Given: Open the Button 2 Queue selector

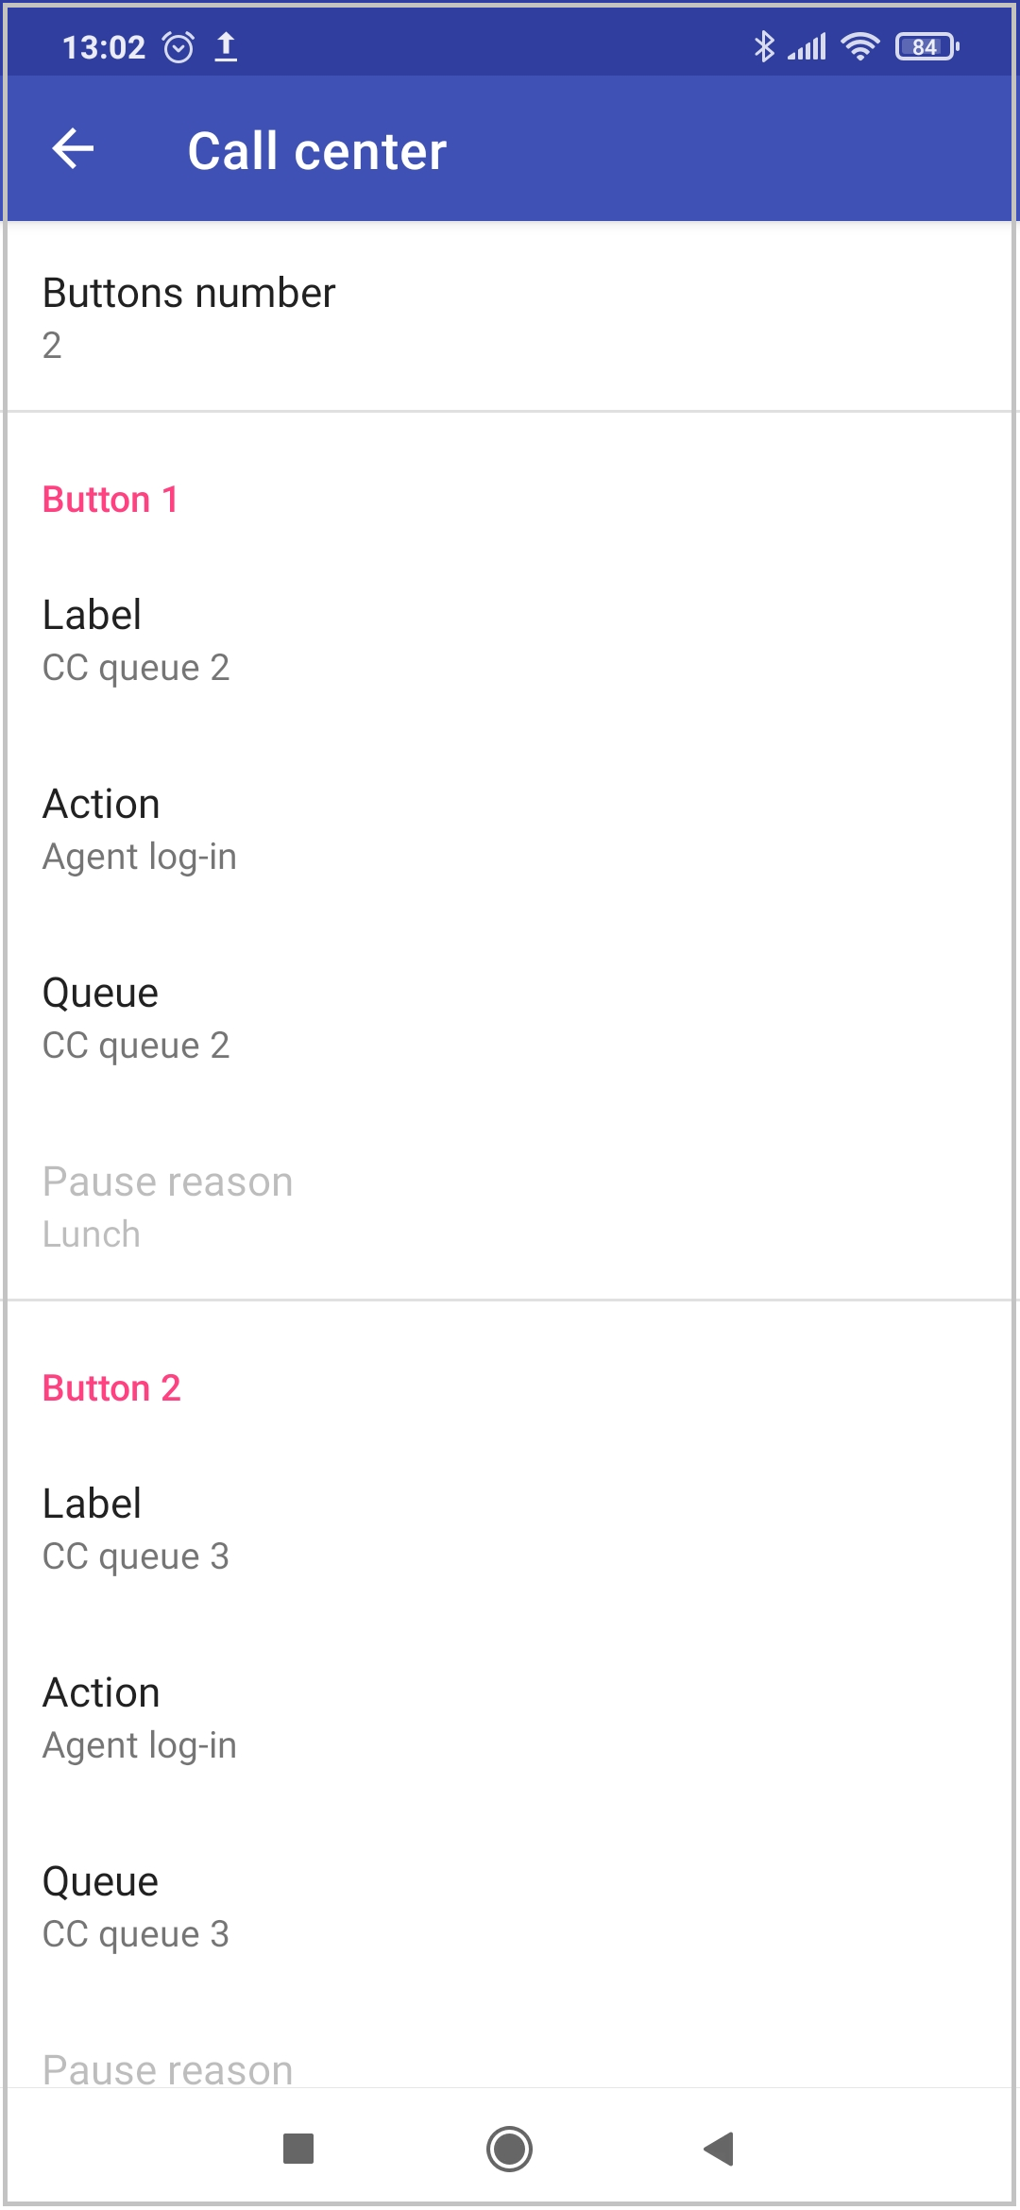Looking at the screenshot, I should [x=510, y=1907].
